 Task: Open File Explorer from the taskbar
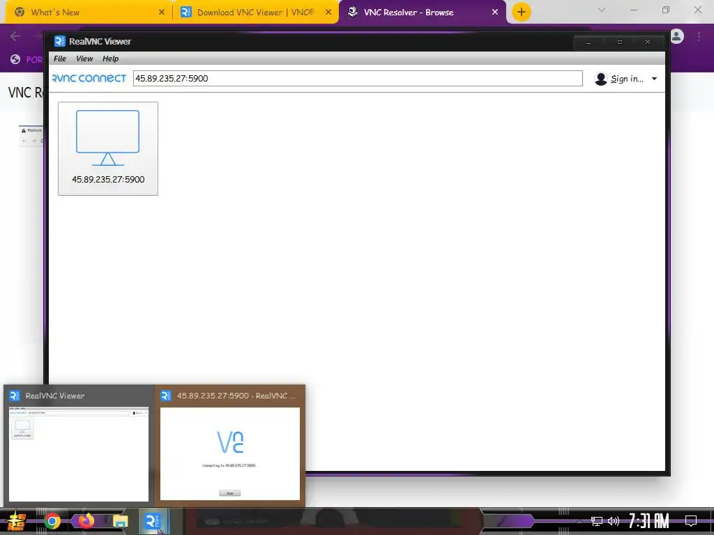pos(120,521)
